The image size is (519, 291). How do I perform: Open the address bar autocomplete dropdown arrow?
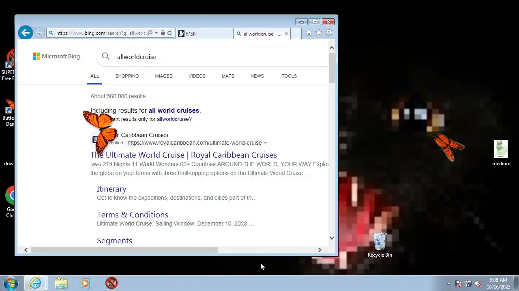pyautogui.click(x=157, y=33)
